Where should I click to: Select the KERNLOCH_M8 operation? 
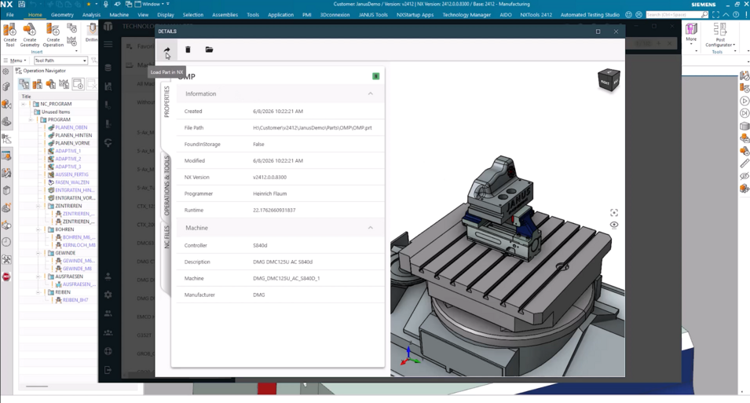79,245
